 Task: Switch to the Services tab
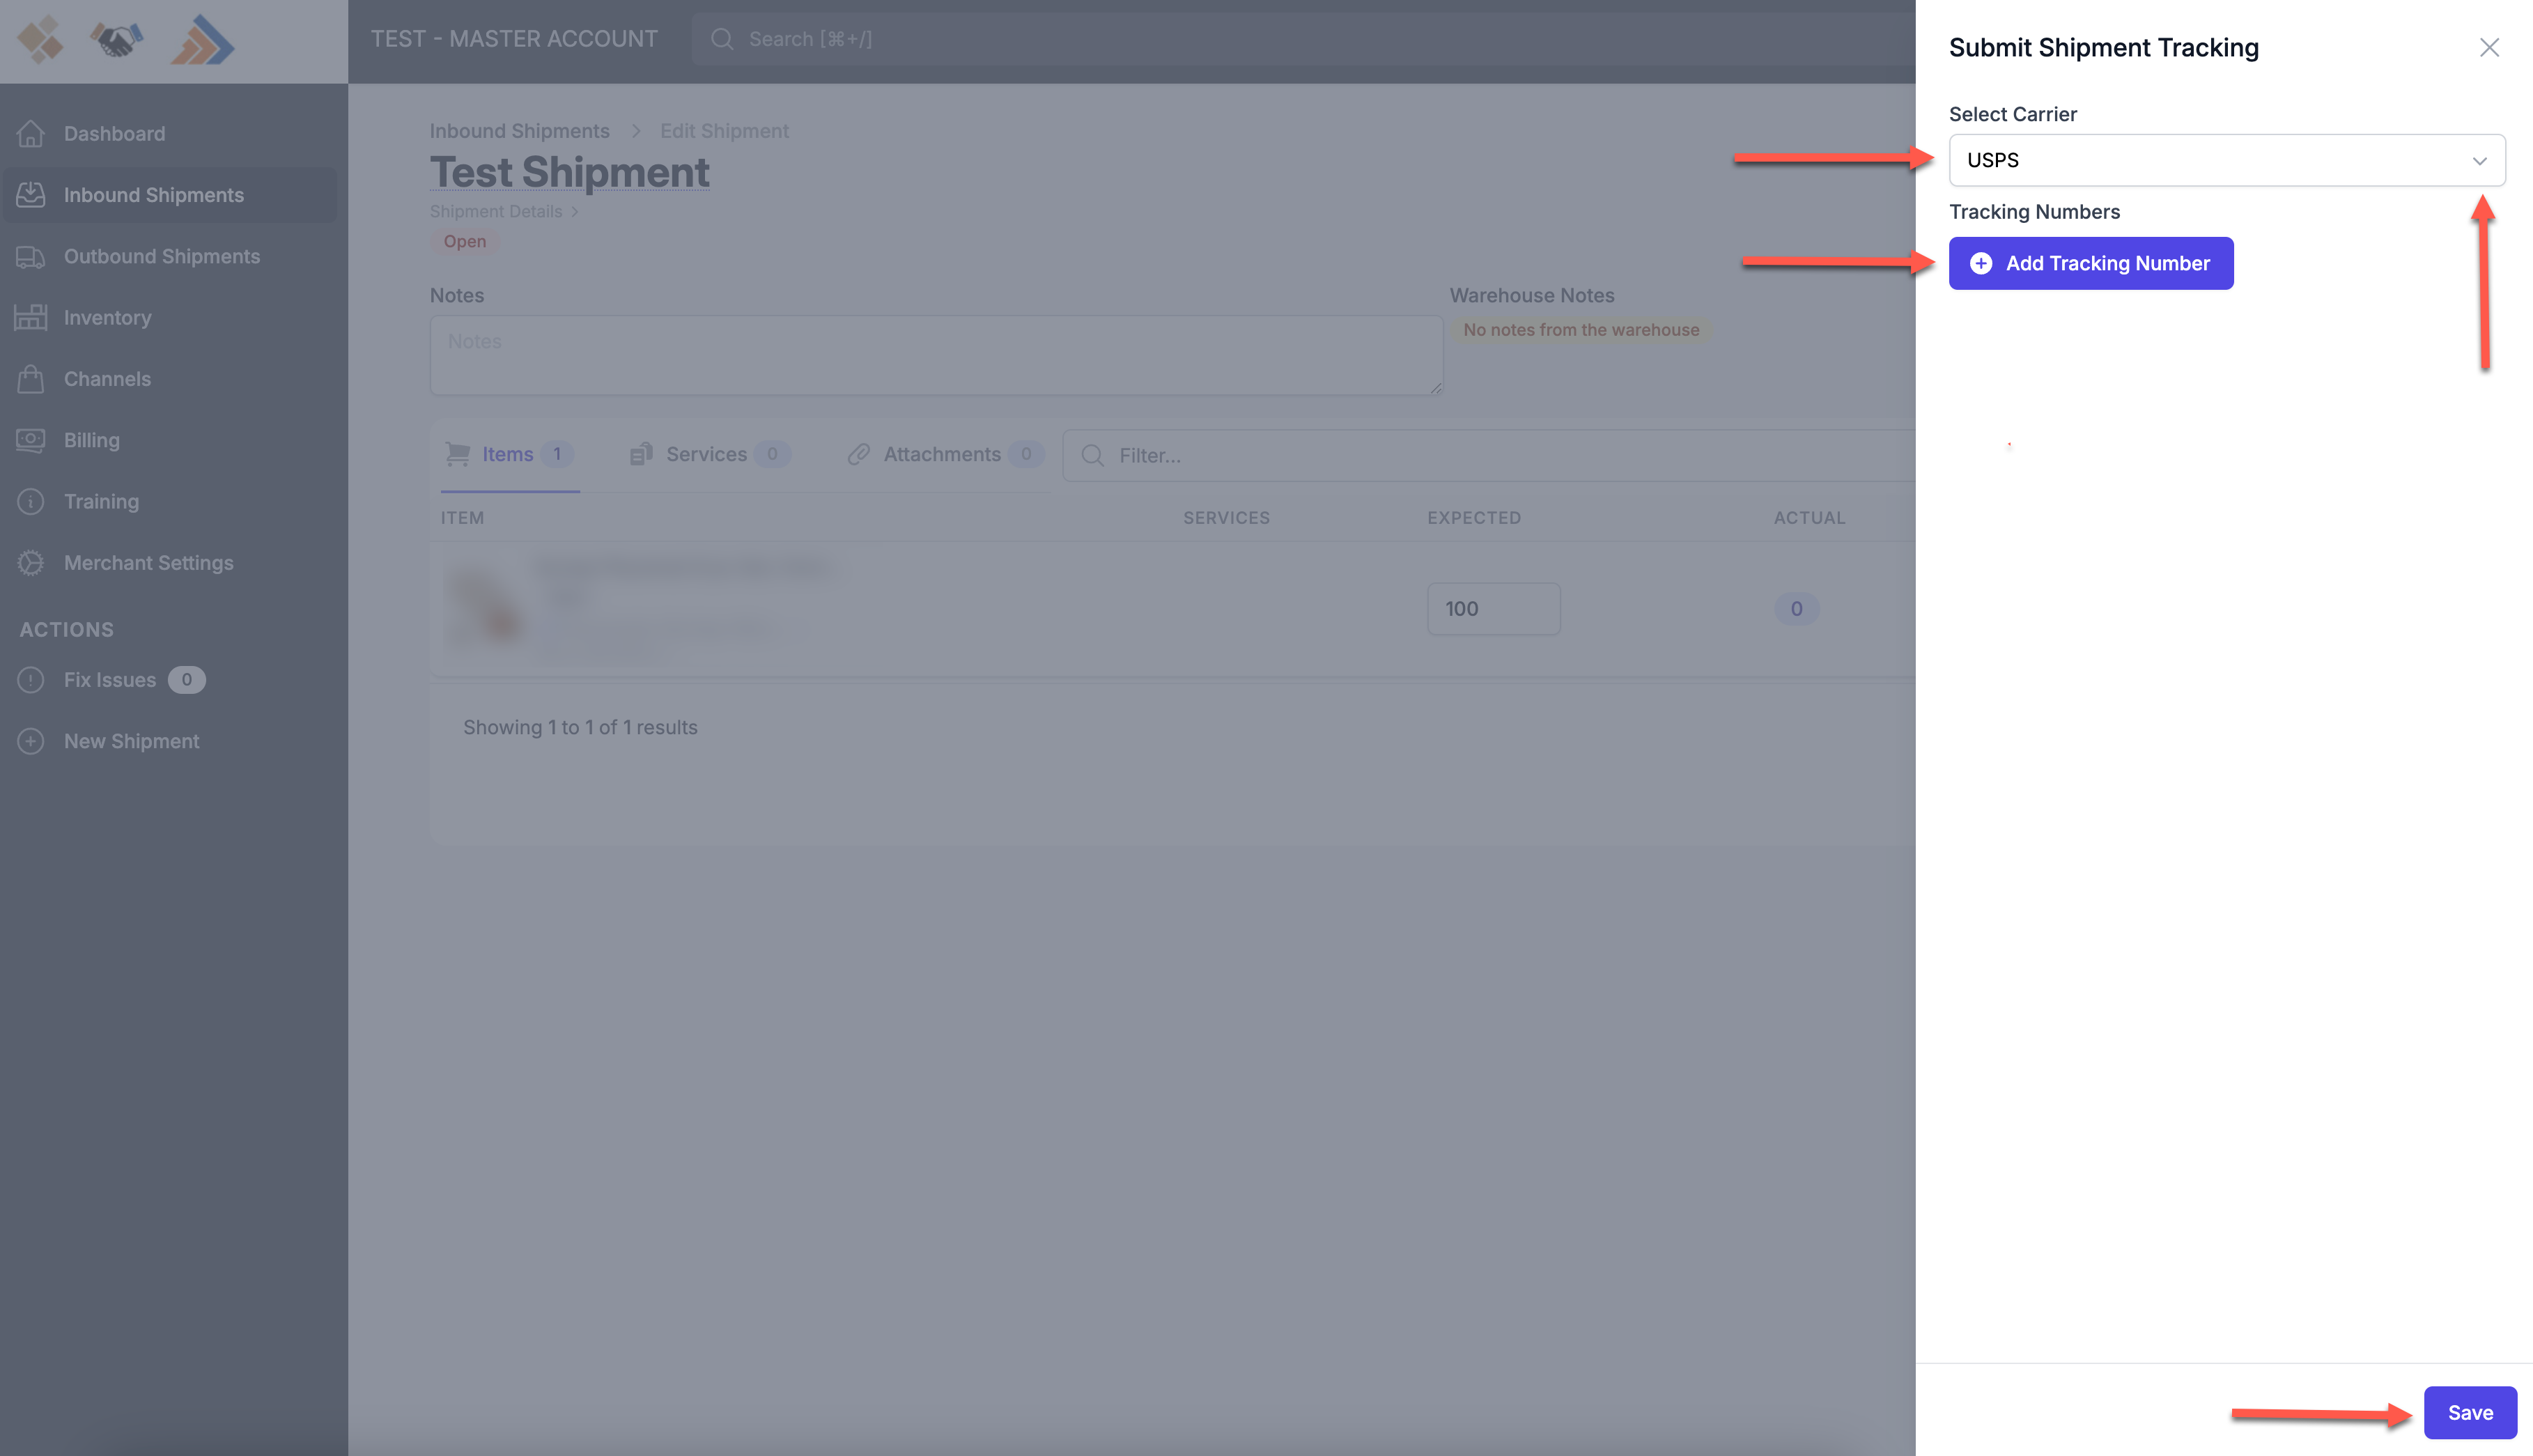[706, 455]
